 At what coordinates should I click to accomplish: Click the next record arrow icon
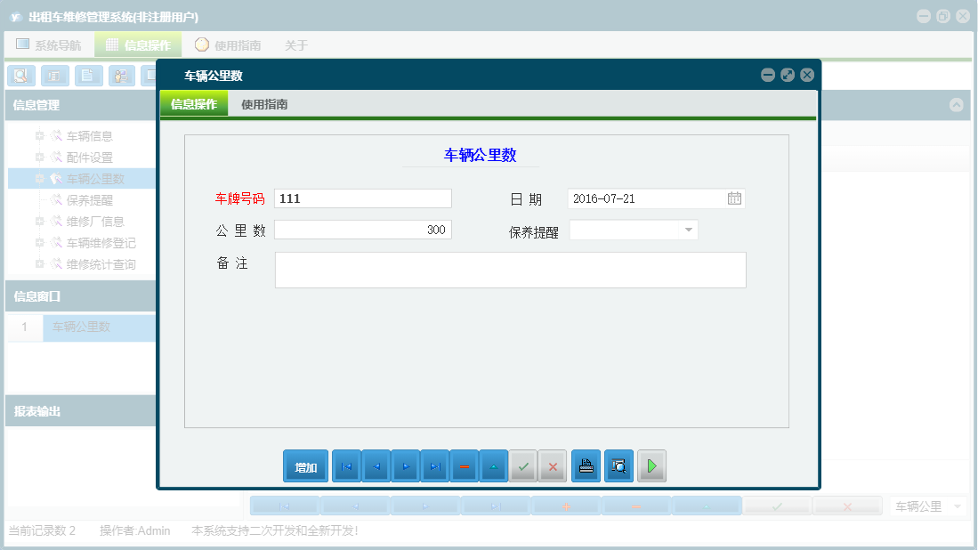(x=405, y=465)
